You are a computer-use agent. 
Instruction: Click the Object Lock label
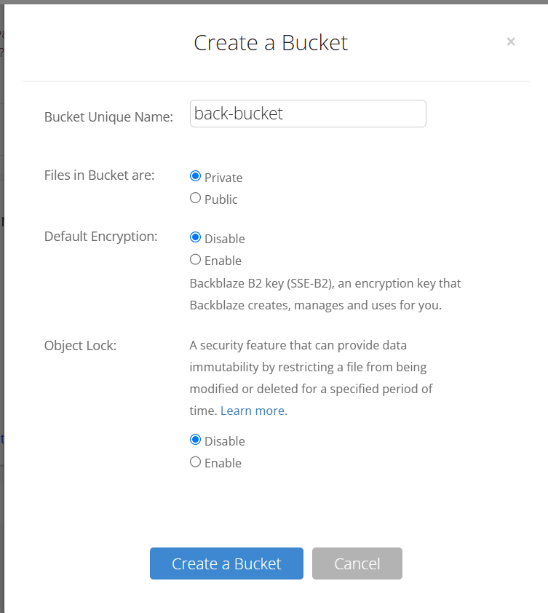80,345
